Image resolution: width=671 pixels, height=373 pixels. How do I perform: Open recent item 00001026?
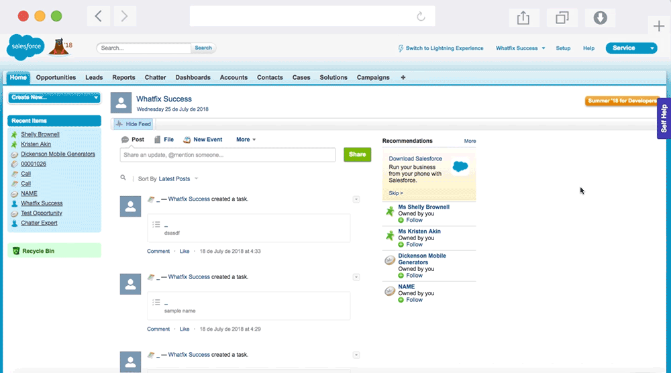34,164
